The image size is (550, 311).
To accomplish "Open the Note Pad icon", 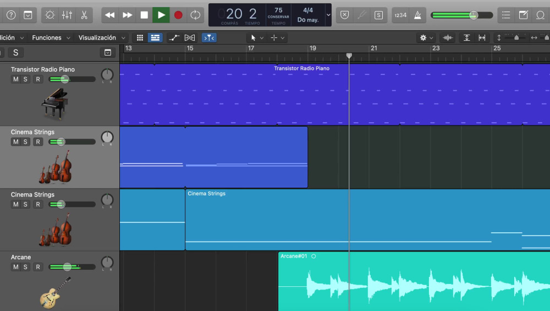I will (x=524, y=15).
